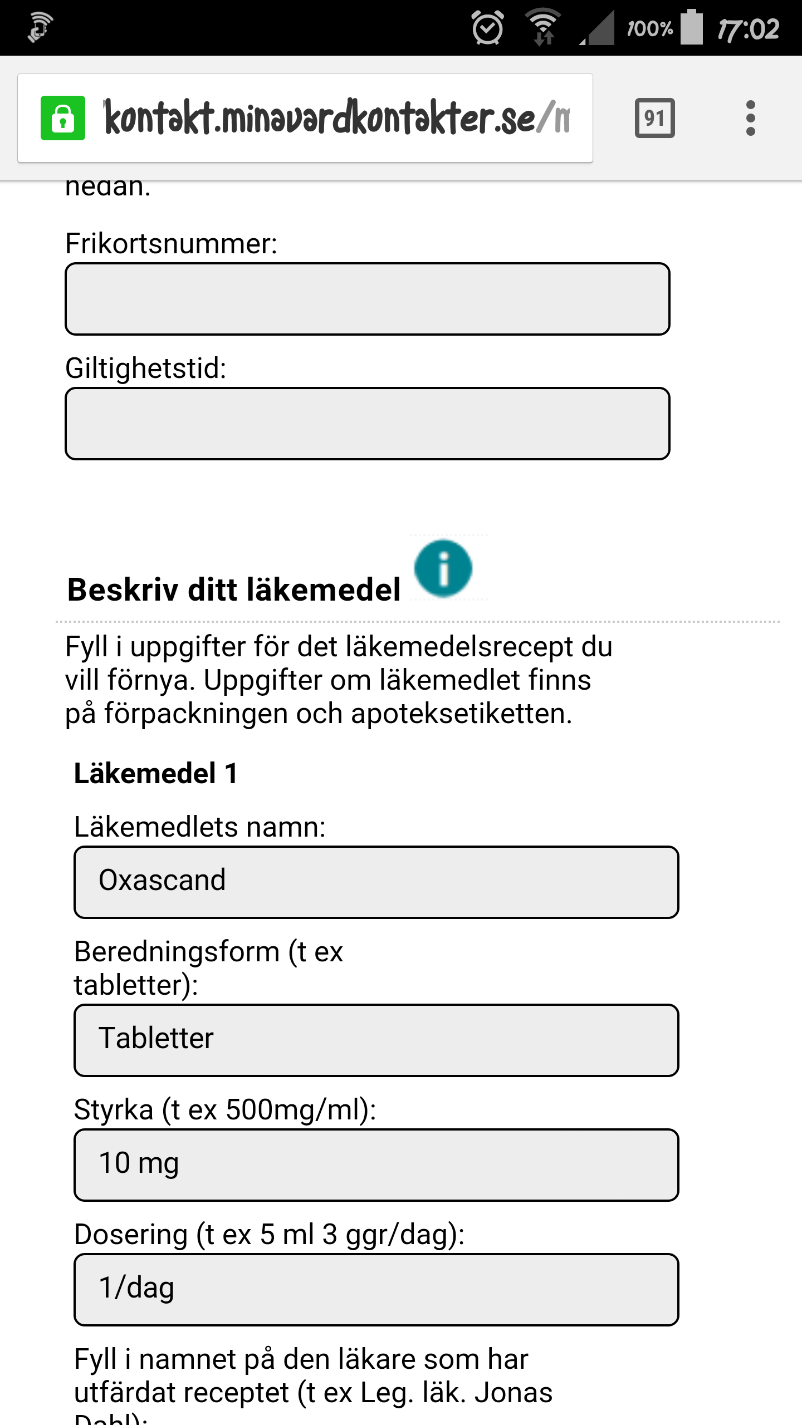Click the Frikortsnummer text field

(x=368, y=299)
